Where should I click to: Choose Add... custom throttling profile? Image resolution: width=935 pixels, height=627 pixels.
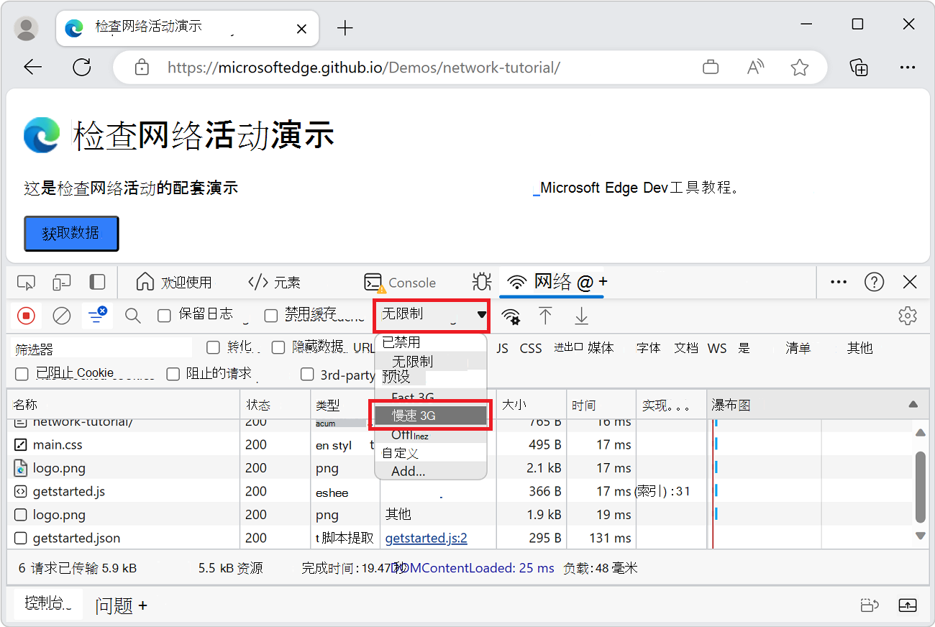pyautogui.click(x=430, y=472)
